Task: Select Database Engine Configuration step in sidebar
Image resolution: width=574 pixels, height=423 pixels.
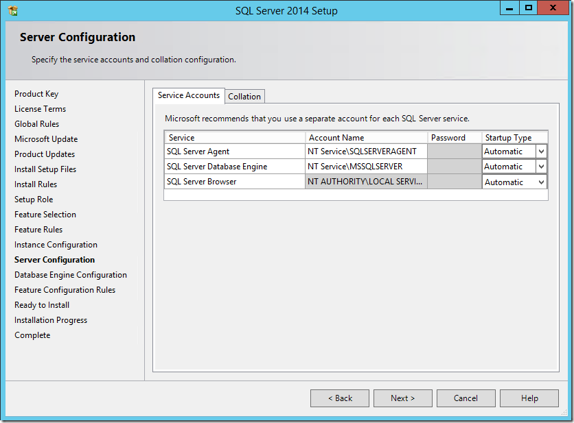Action: tap(71, 275)
